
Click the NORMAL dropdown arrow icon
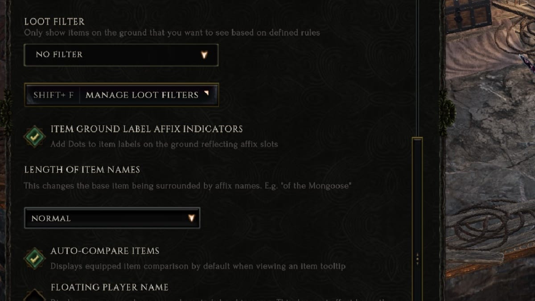point(192,218)
